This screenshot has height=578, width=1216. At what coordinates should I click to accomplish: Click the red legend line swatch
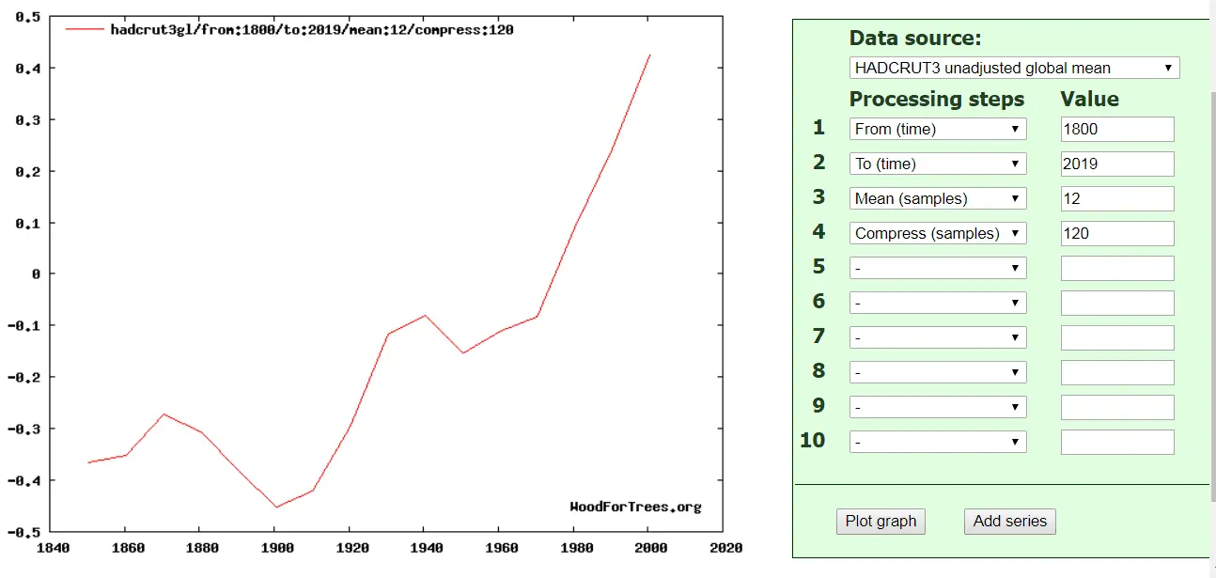tap(84, 29)
